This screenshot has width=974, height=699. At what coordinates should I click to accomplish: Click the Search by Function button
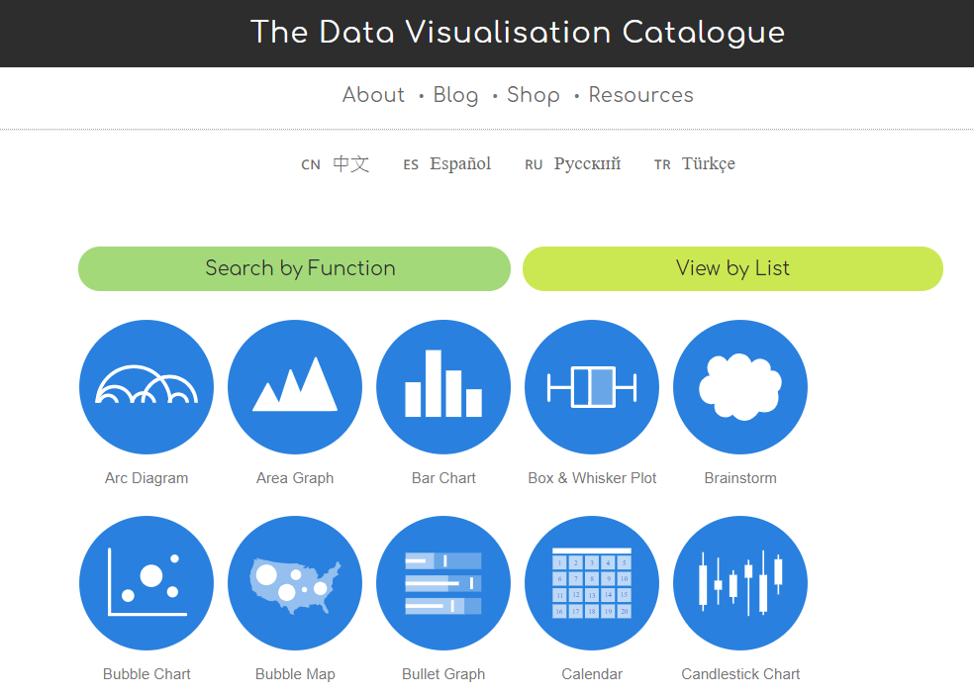click(x=294, y=268)
